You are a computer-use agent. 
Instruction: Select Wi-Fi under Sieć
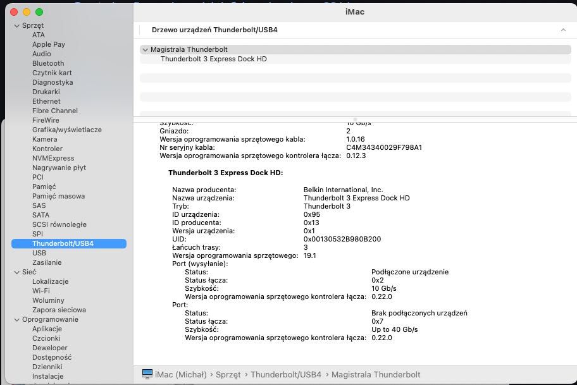[41, 291]
